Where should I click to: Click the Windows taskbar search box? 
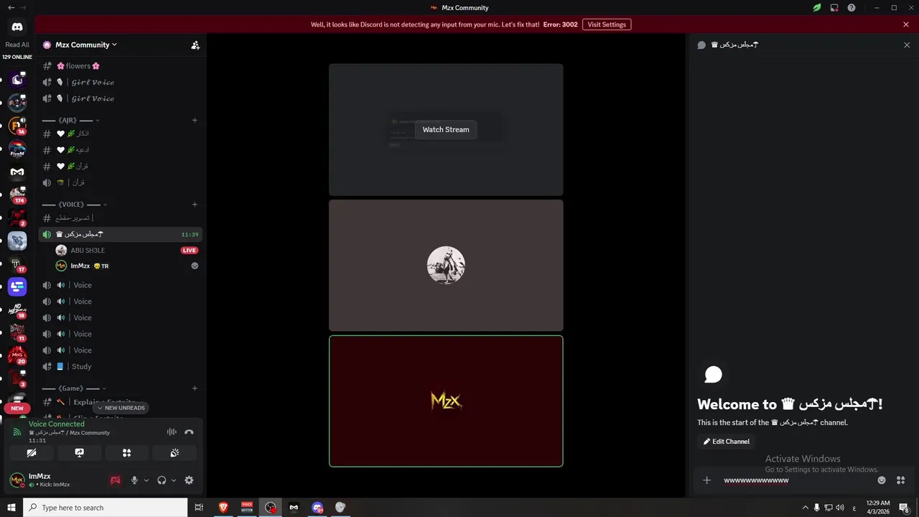click(106, 508)
